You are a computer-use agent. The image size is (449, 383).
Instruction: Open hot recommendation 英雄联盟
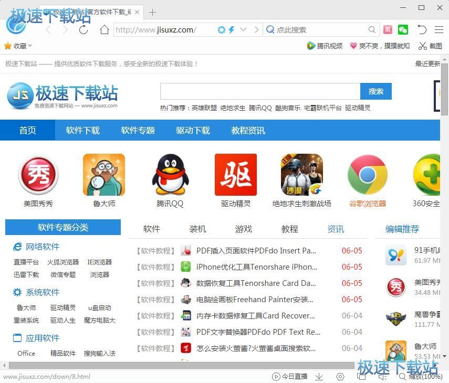coord(204,108)
